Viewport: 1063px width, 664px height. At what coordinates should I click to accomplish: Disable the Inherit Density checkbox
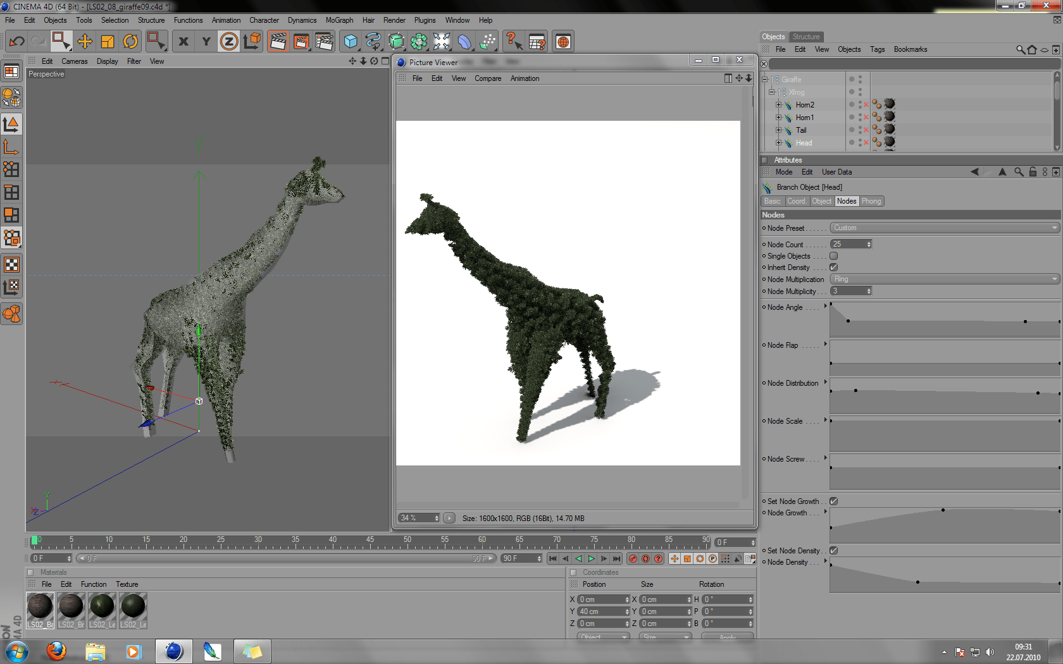point(833,267)
